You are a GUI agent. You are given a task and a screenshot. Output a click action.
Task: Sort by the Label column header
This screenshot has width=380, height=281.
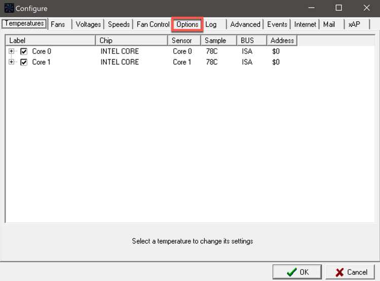pos(50,40)
